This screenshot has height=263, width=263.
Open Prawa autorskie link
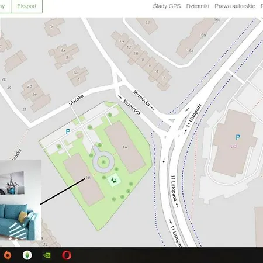(235, 6)
